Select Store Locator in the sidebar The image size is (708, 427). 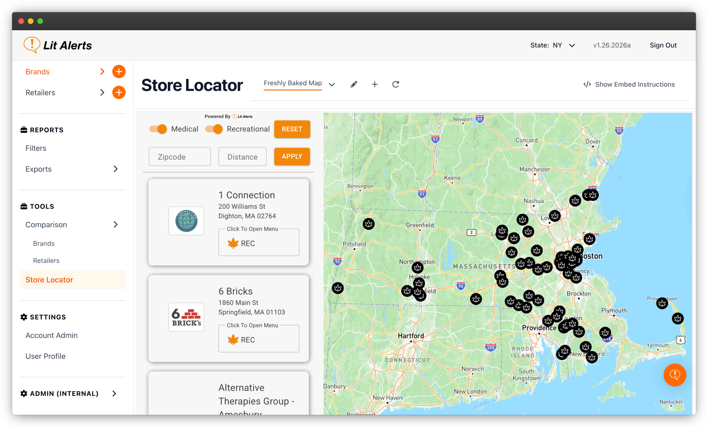coord(49,279)
